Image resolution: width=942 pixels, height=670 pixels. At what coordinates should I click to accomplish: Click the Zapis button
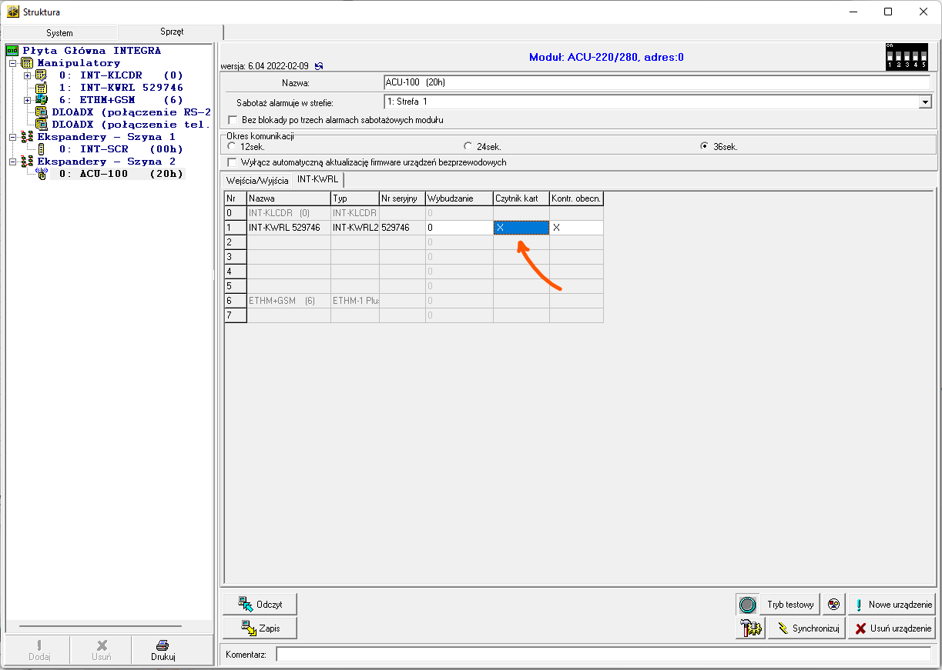pos(260,628)
